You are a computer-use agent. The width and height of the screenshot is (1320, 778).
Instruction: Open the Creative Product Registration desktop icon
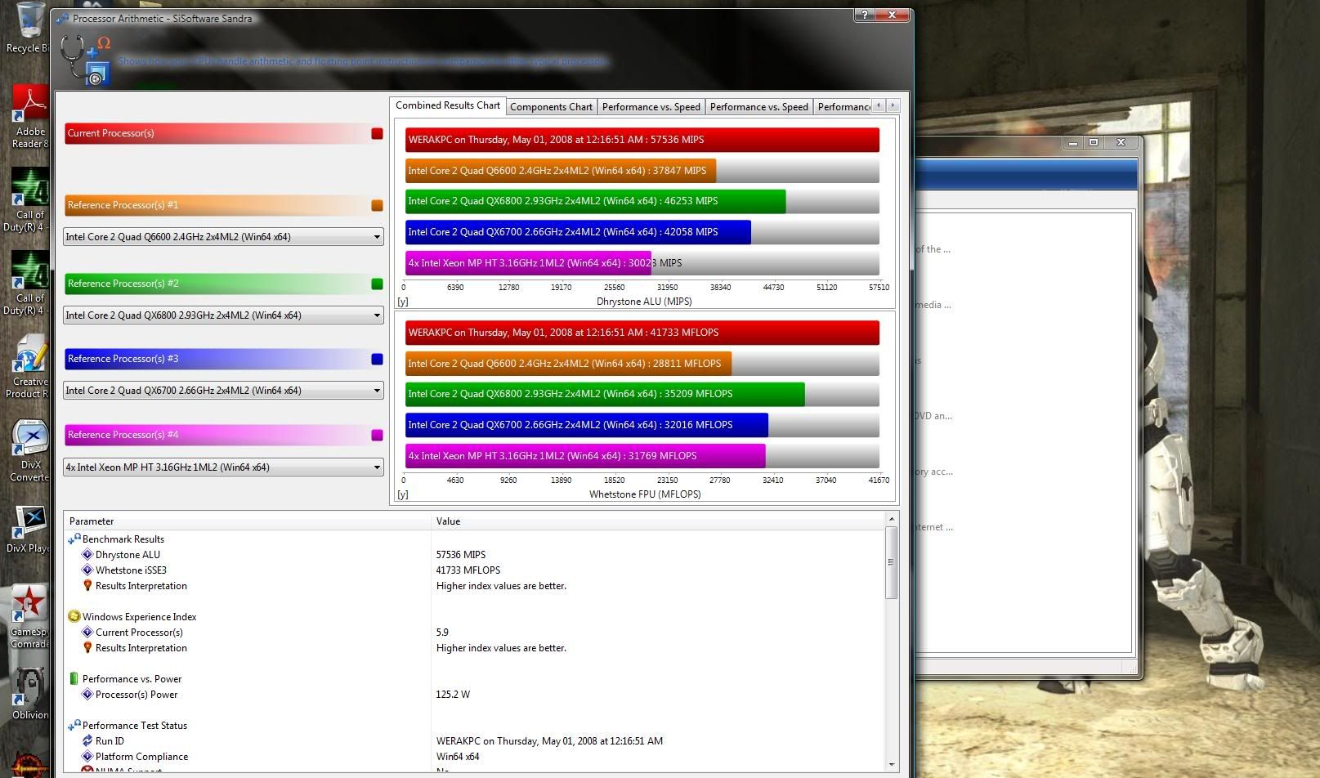pos(29,368)
